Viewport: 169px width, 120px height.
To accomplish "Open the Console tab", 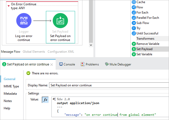I will 67,64.
